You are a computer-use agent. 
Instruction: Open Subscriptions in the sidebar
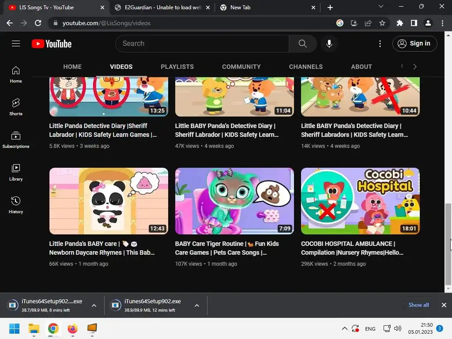click(x=16, y=140)
